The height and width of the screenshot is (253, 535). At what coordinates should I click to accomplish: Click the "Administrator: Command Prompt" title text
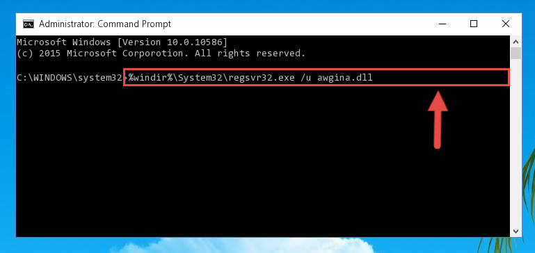point(105,24)
